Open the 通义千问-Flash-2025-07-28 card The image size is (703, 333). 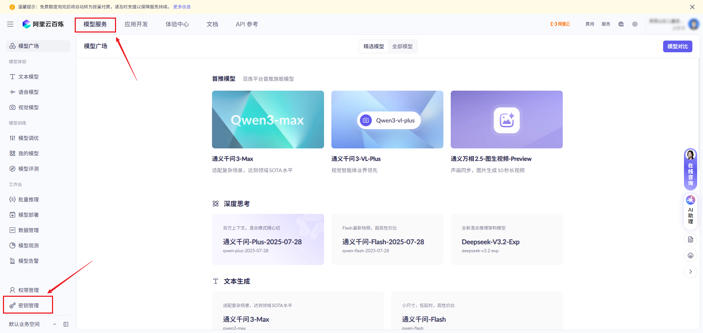pyautogui.click(x=387, y=239)
